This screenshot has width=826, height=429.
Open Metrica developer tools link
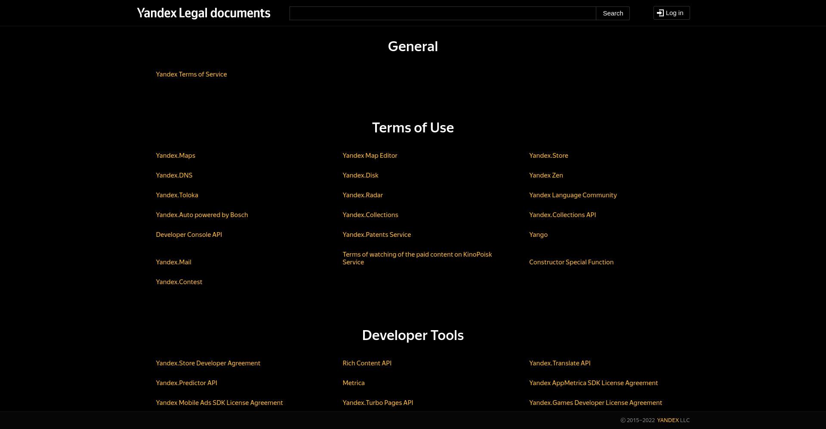[354, 383]
